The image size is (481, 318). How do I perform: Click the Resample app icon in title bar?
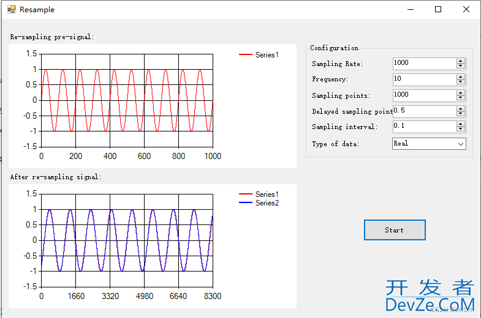coord(12,10)
